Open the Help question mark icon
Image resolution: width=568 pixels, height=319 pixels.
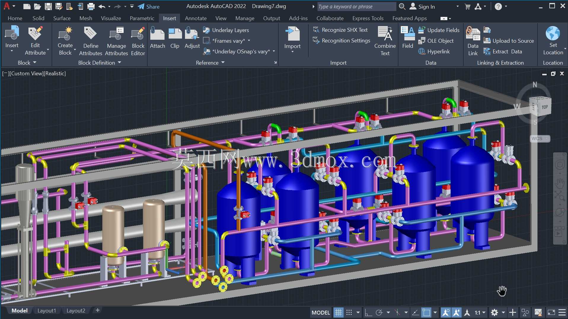(498, 7)
